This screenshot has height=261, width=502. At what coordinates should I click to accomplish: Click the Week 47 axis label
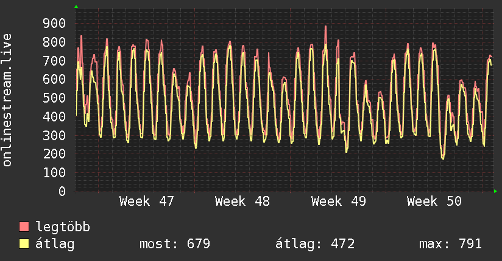pos(147,202)
